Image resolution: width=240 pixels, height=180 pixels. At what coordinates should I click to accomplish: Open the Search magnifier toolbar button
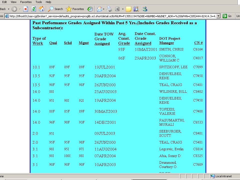(55, 9)
